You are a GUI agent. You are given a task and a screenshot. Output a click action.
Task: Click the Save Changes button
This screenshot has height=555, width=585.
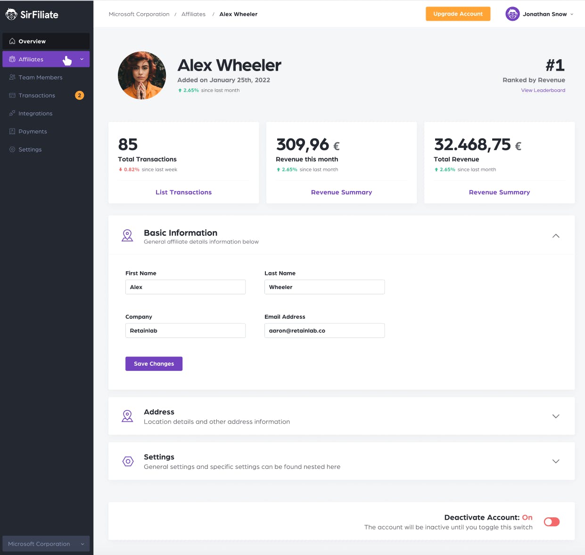pyautogui.click(x=154, y=364)
